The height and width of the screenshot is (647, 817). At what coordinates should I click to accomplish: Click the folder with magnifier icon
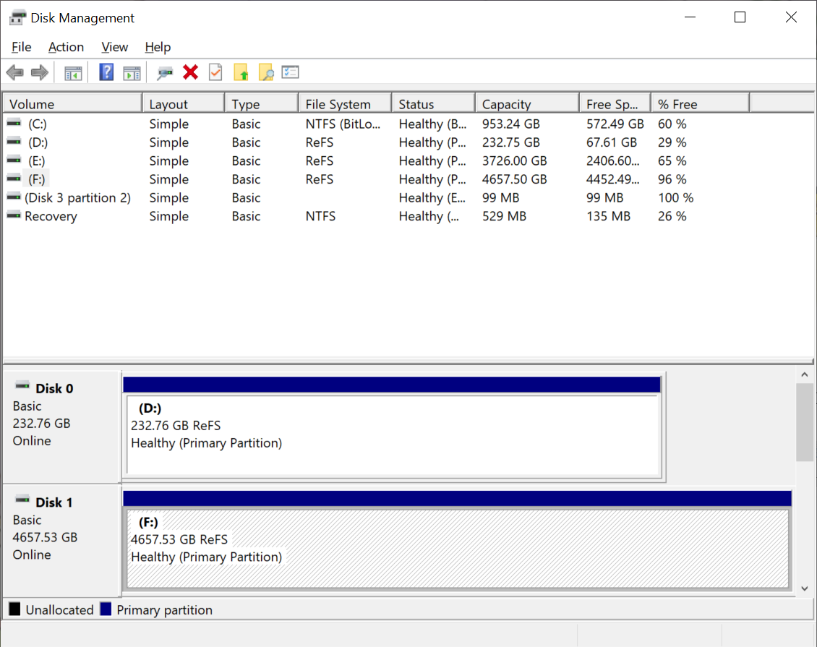pyautogui.click(x=266, y=72)
